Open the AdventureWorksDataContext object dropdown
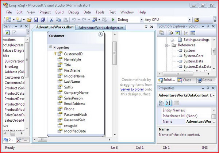219x153 pixels. pyautogui.click(x=214, y=95)
